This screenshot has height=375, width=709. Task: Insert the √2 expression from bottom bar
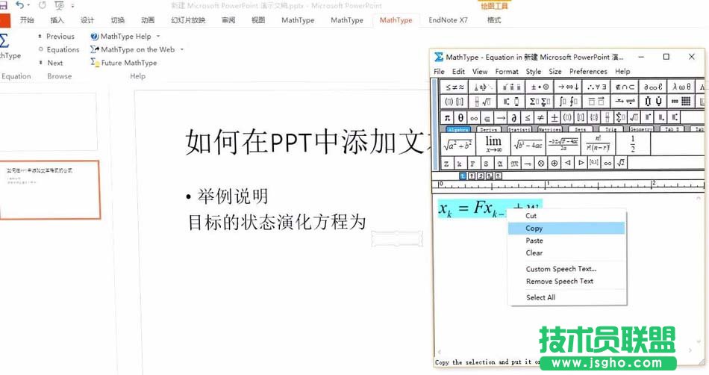coord(621,163)
